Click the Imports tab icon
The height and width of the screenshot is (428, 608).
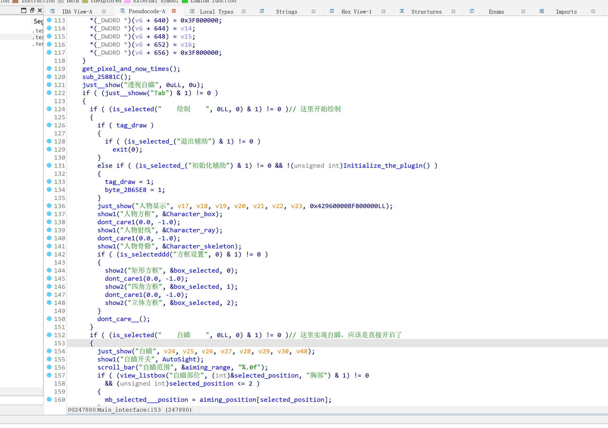tap(541, 11)
